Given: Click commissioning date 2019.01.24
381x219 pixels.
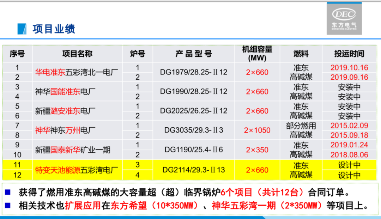Looking at the screenshot, I should point(349,145).
